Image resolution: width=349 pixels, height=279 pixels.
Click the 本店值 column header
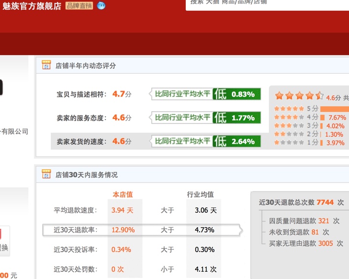pyautogui.click(x=122, y=194)
